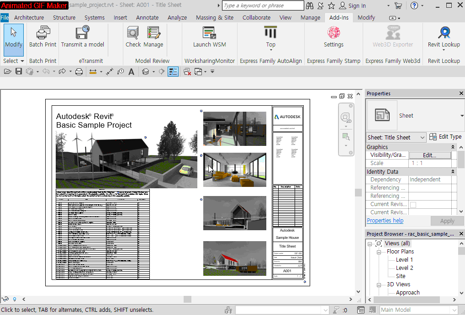Open Revit Lookup tool

click(x=444, y=36)
